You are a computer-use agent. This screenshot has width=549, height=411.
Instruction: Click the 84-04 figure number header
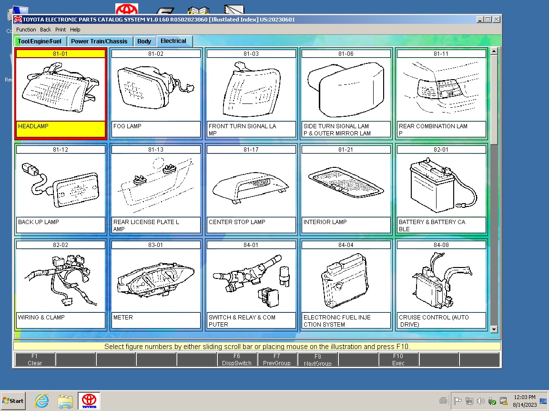click(346, 245)
